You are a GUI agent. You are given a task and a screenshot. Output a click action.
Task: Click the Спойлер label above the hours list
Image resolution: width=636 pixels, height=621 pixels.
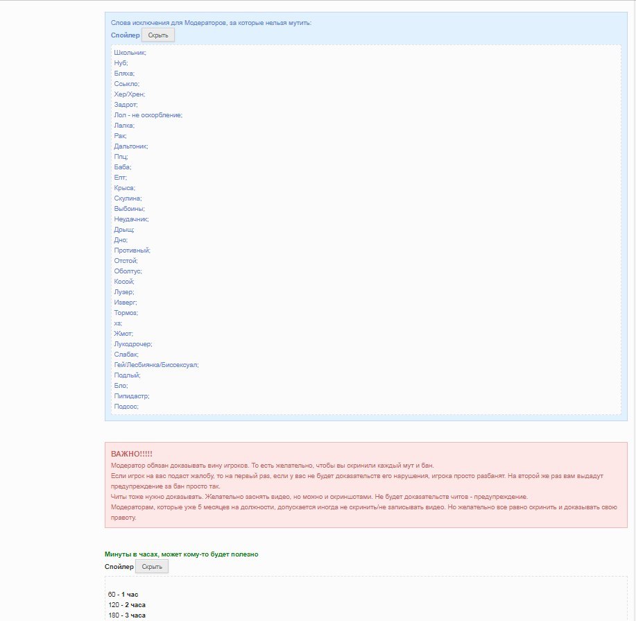(x=119, y=567)
